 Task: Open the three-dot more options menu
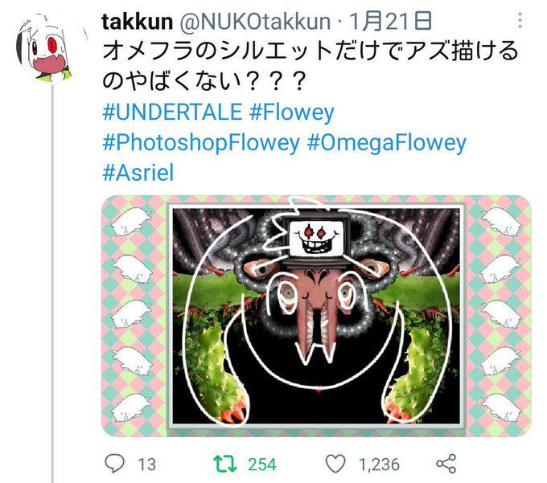click(520, 21)
